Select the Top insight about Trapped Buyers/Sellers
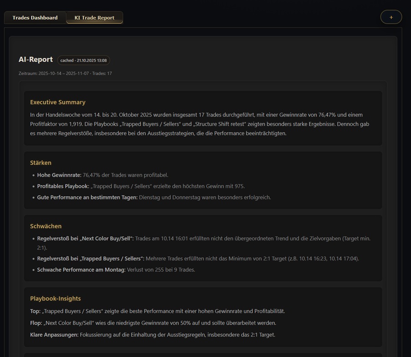 coord(157,311)
